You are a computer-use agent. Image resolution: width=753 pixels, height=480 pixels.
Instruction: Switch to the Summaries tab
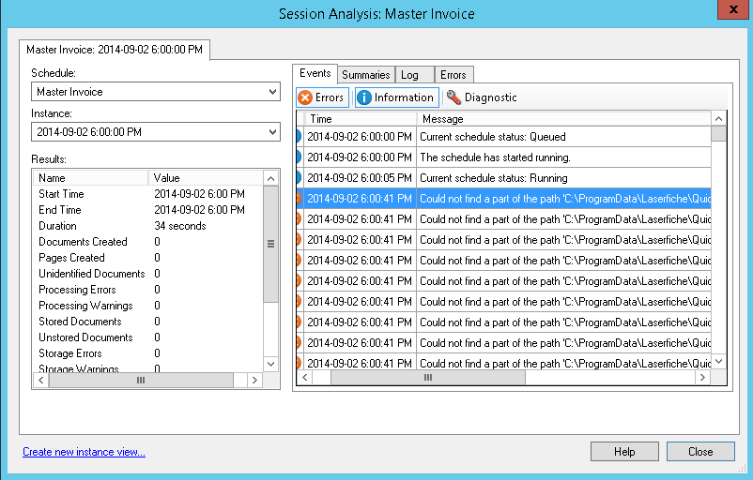tap(365, 75)
